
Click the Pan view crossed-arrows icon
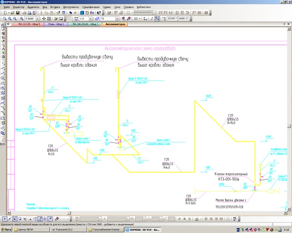44,19
